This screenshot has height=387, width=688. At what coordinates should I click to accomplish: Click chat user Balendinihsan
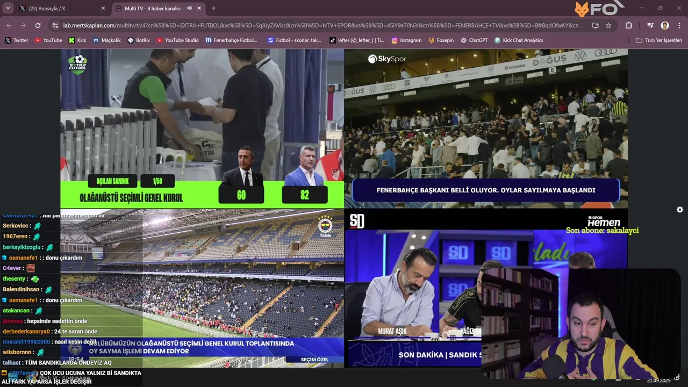[x=21, y=289]
